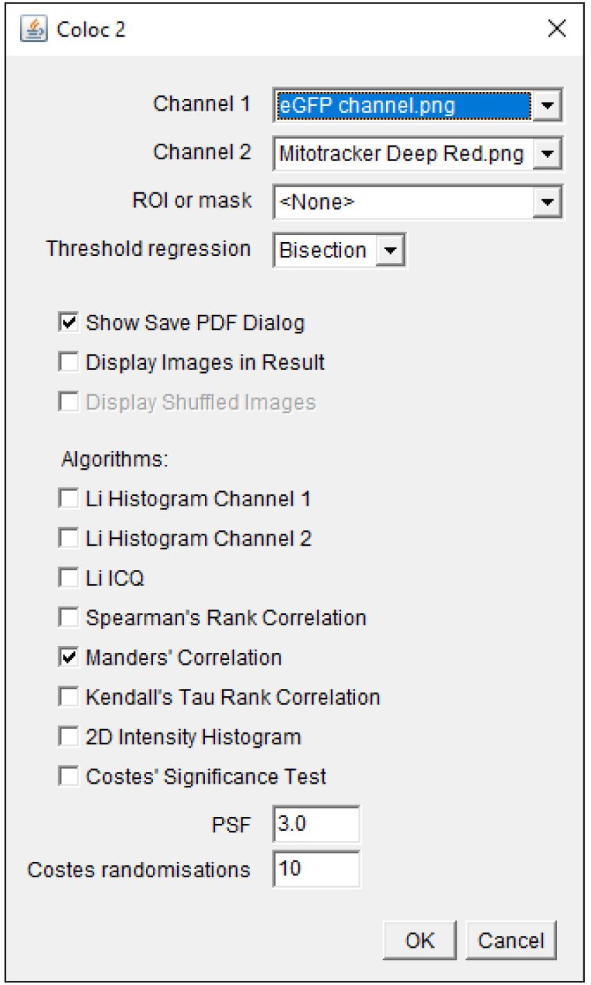Close the Coloc 2 dialog
The image size is (591, 985).
coord(556,30)
